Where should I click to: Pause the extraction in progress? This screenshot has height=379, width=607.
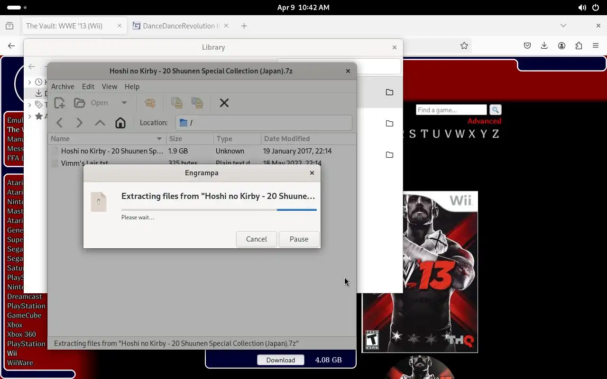click(299, 239)
